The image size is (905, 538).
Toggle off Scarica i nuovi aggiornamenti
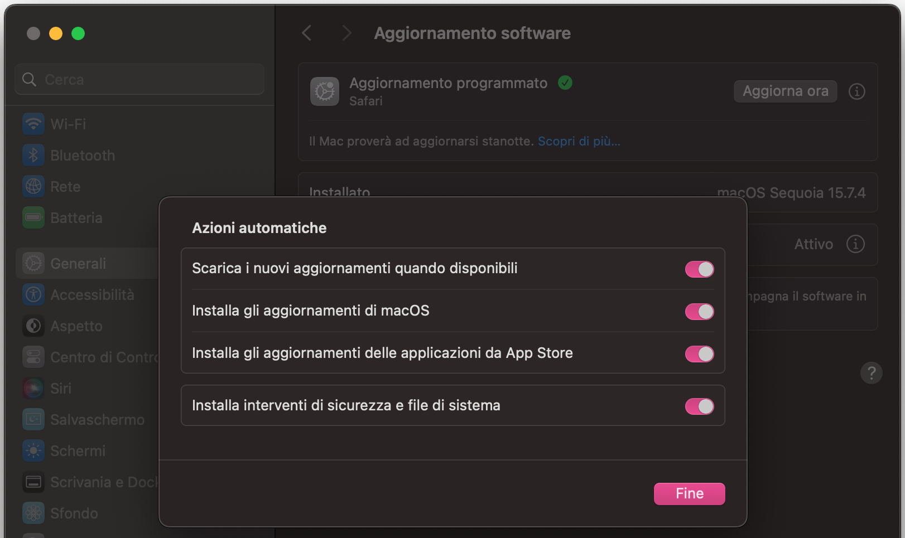point(700,269)
